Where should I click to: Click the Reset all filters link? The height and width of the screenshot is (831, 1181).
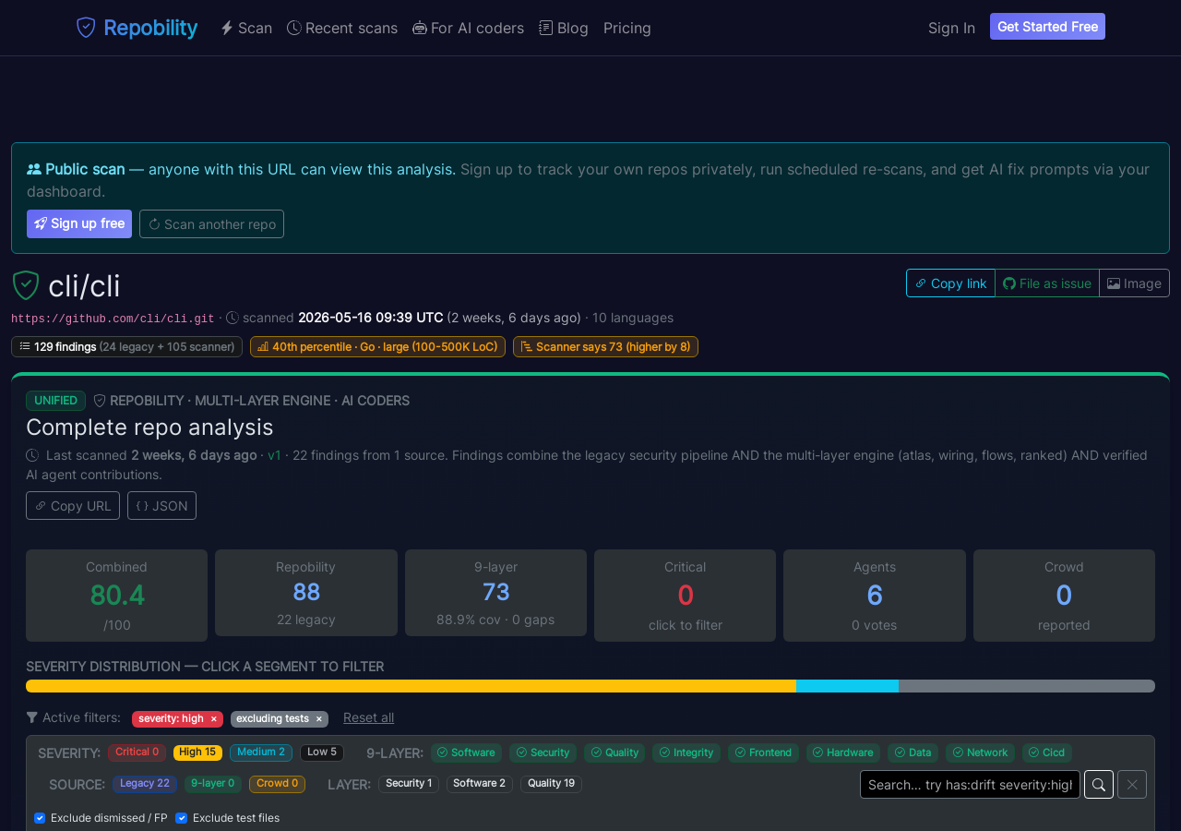(x=368, y=717)
